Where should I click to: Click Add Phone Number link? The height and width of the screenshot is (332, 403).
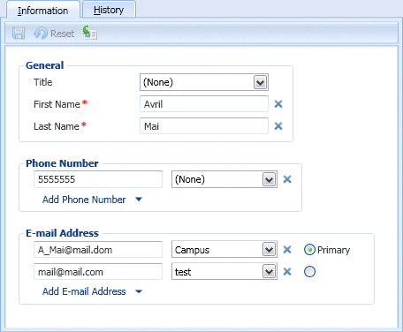pos(84,200)
